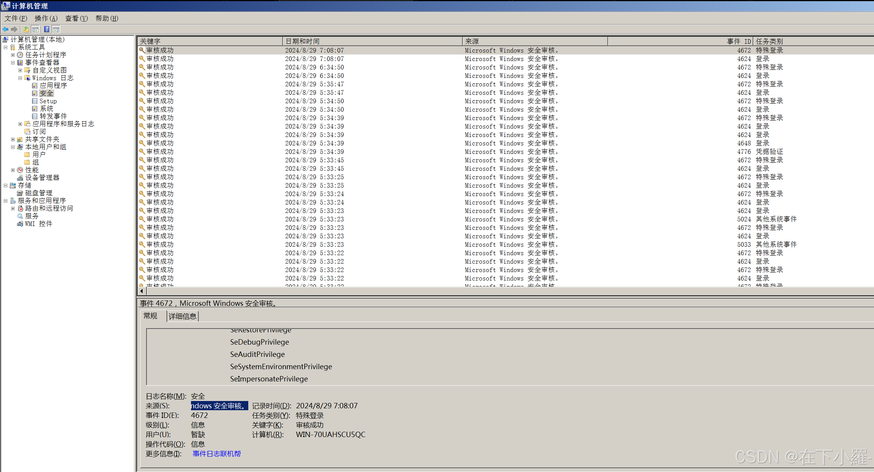Expand the 自定义视图 tree node
Viewport: 874px width, 472px height.
(x=20, y=70)
